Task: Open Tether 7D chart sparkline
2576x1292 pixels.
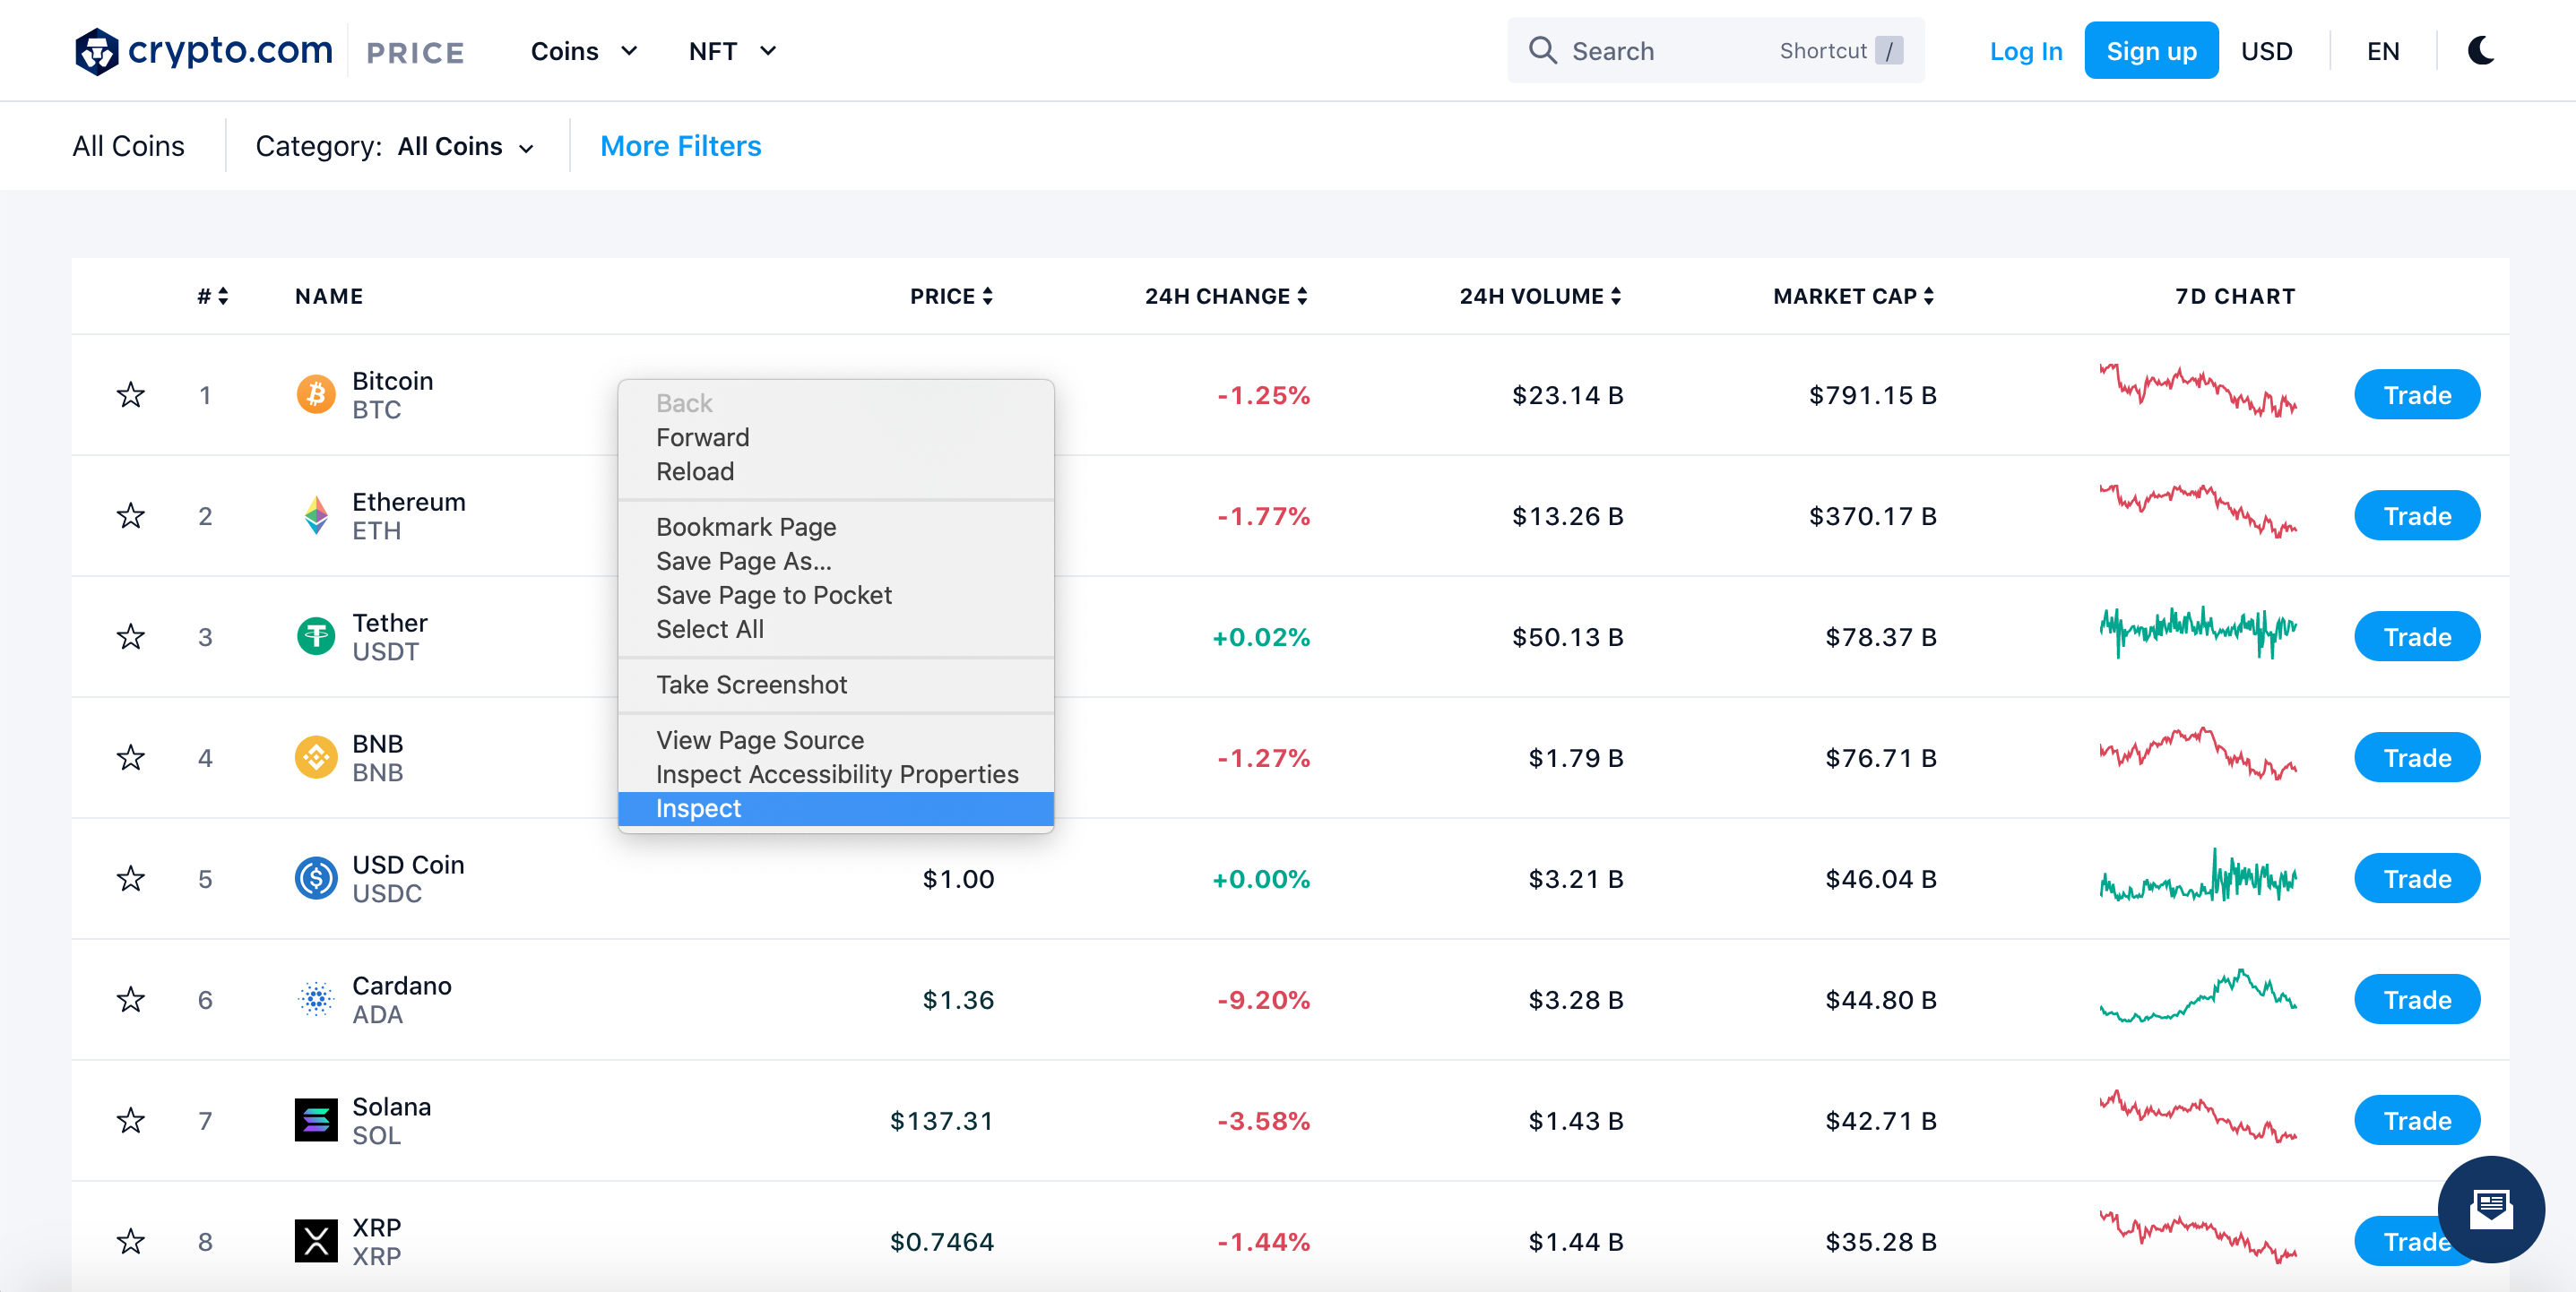Action: [2197, 633]
